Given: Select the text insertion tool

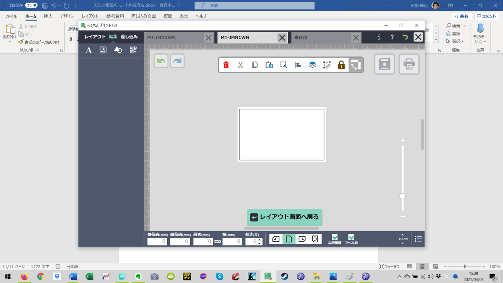Looking at the screenshot, I should coord(89,50).
